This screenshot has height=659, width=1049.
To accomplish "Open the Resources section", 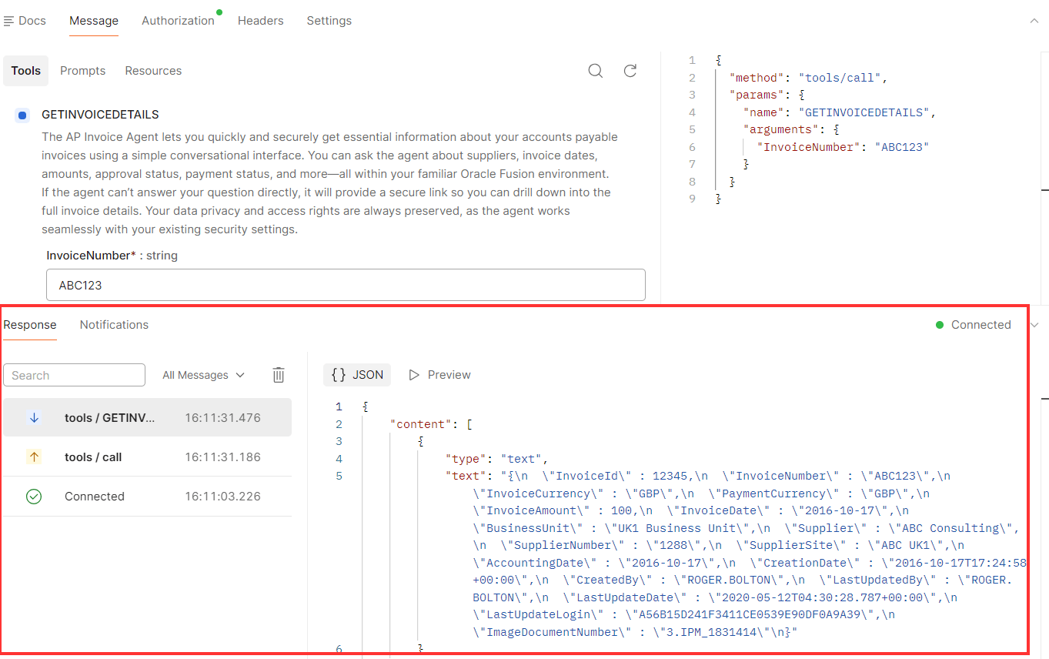I will click(x=153, y=71).
